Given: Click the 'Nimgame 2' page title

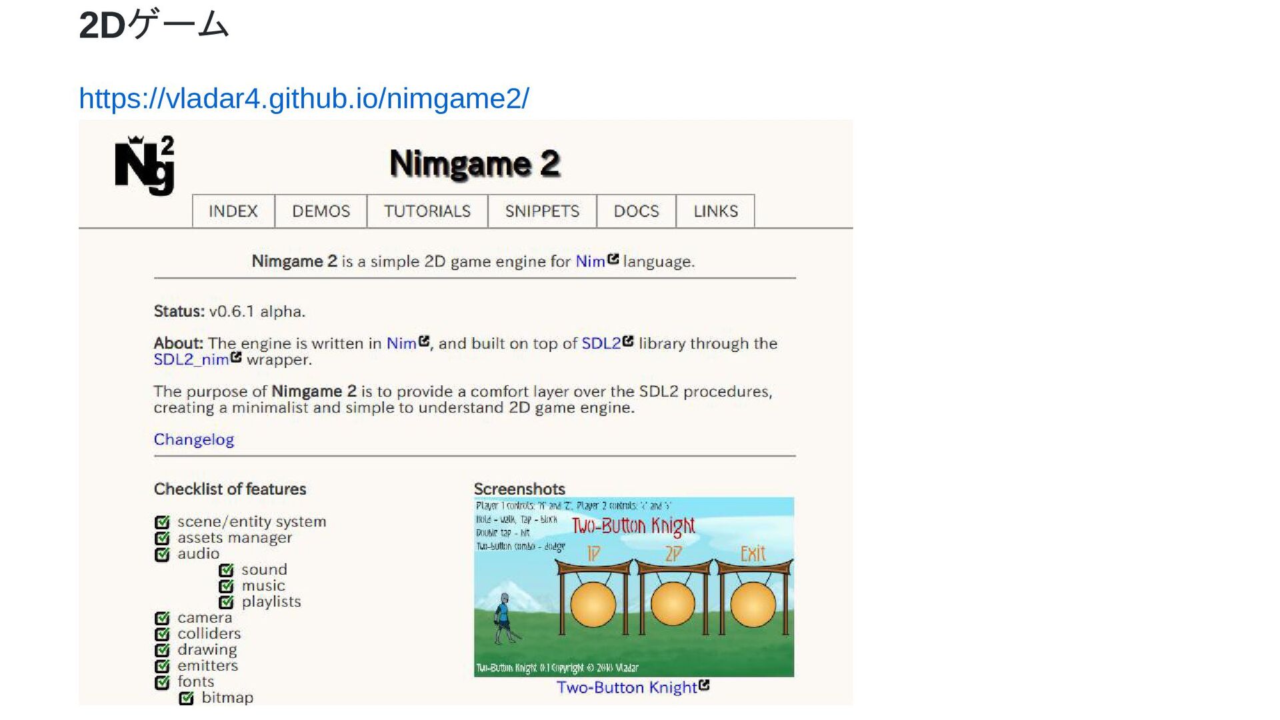Looking at the screenshot, I should tap(475, 163).
